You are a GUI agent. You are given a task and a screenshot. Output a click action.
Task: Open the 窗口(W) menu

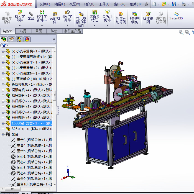(119, 4)
